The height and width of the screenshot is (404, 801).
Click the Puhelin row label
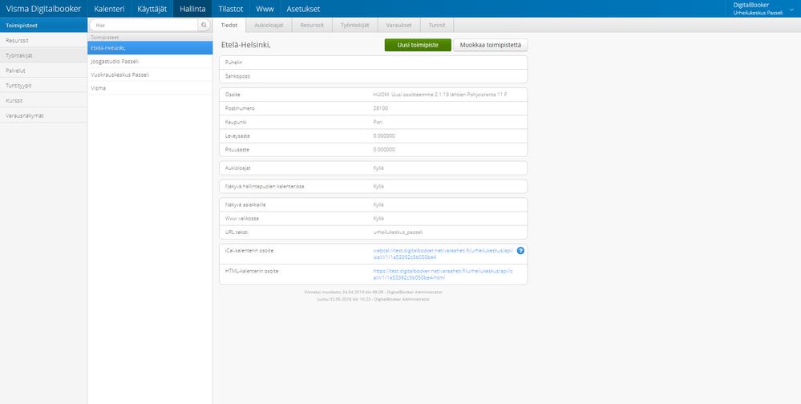(x=233, y=63)
